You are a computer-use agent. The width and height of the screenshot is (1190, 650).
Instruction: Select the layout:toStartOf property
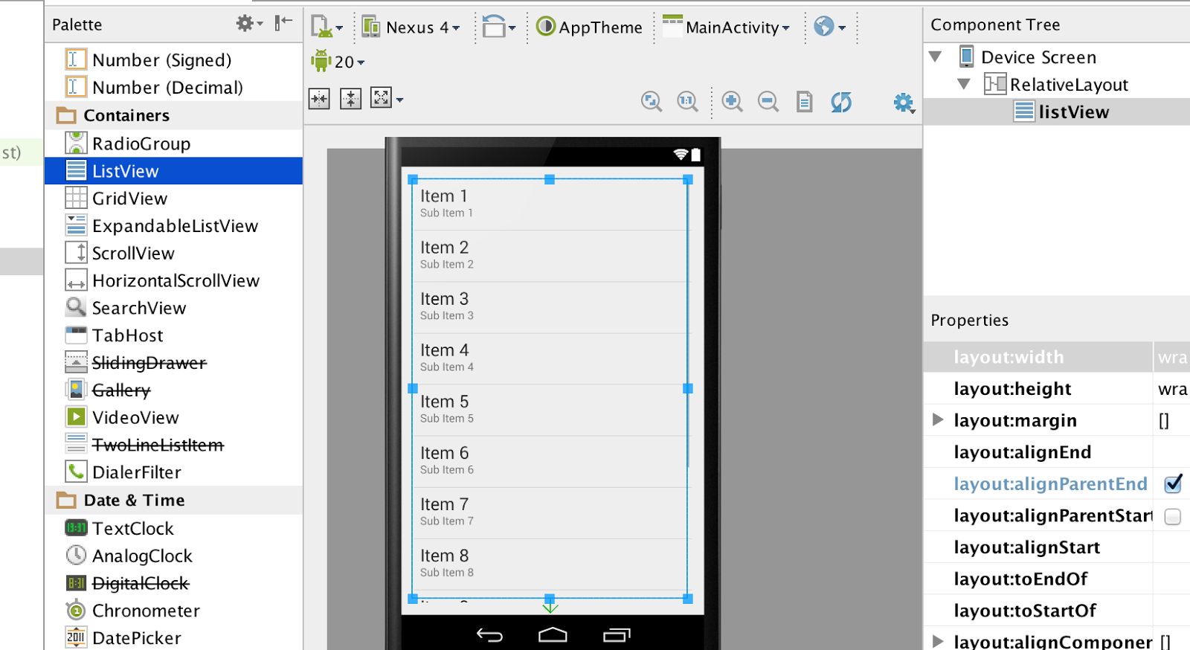1057,611
